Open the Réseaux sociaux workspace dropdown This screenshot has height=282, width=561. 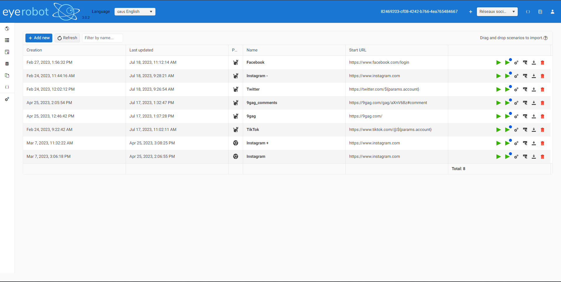[x=497, y=12]
